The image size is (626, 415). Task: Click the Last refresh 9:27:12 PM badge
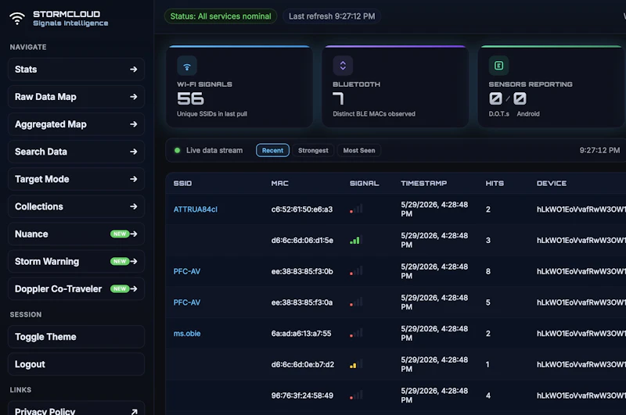coord(332,16)
